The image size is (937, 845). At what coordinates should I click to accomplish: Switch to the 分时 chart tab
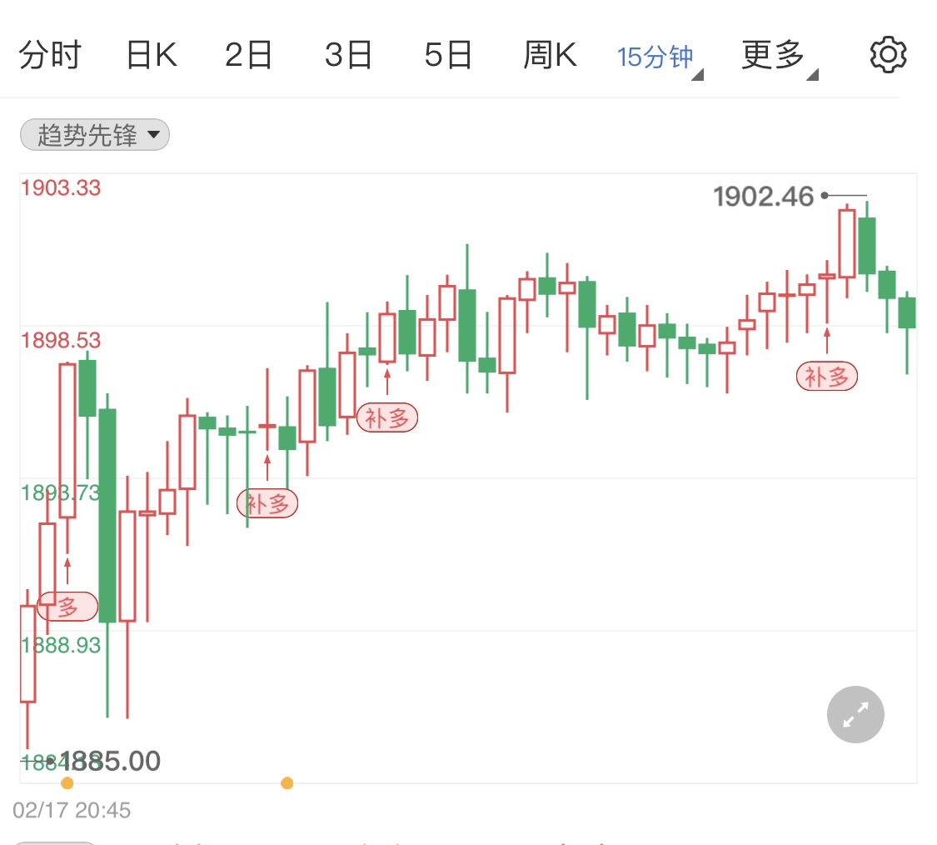[50, 54]
